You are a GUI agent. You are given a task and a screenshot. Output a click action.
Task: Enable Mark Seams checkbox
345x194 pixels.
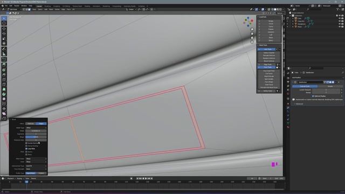coord(26,152)
